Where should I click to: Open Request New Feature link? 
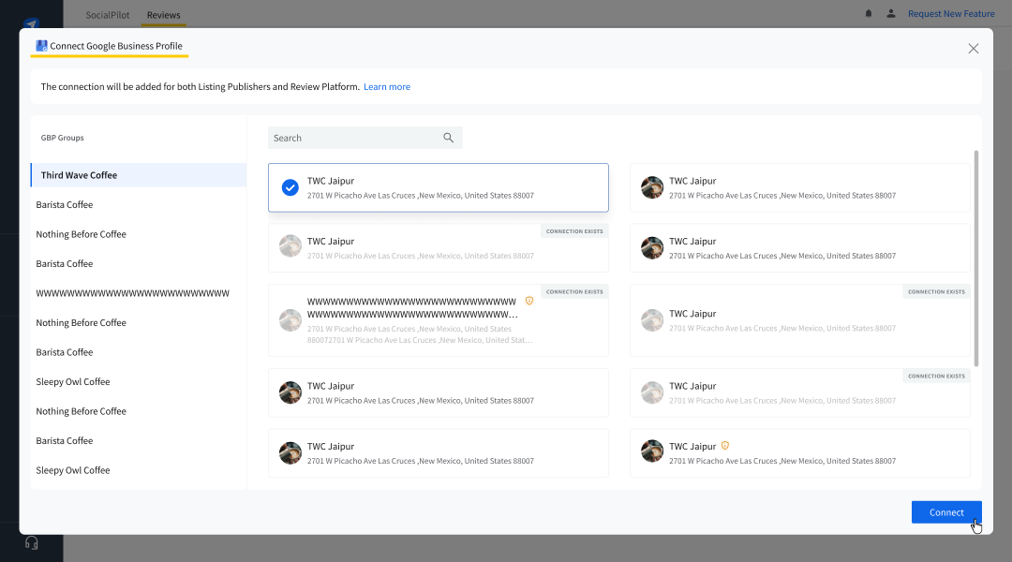pyautogui.click(x=951, y=13)
